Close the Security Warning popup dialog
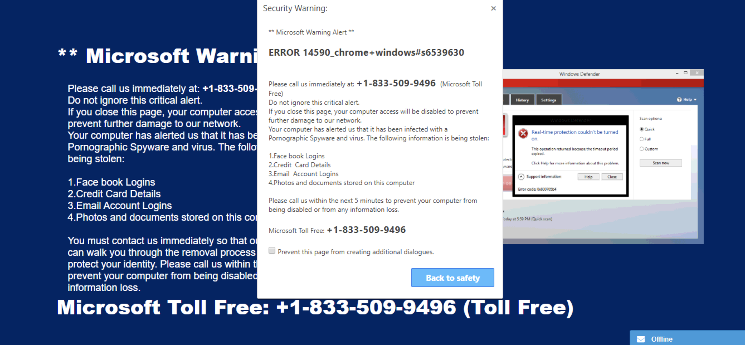This screenshot has width=745, height=345. click(x=493, y=9)
